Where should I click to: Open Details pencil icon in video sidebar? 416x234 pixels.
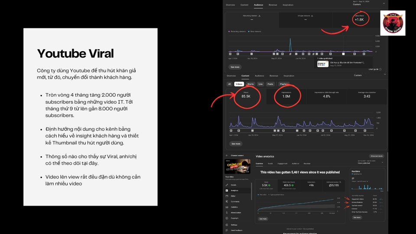[227, 185]
